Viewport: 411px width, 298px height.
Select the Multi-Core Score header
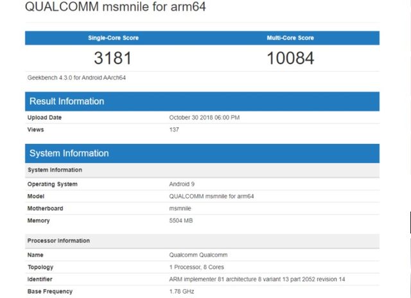(x=290, y=38)
